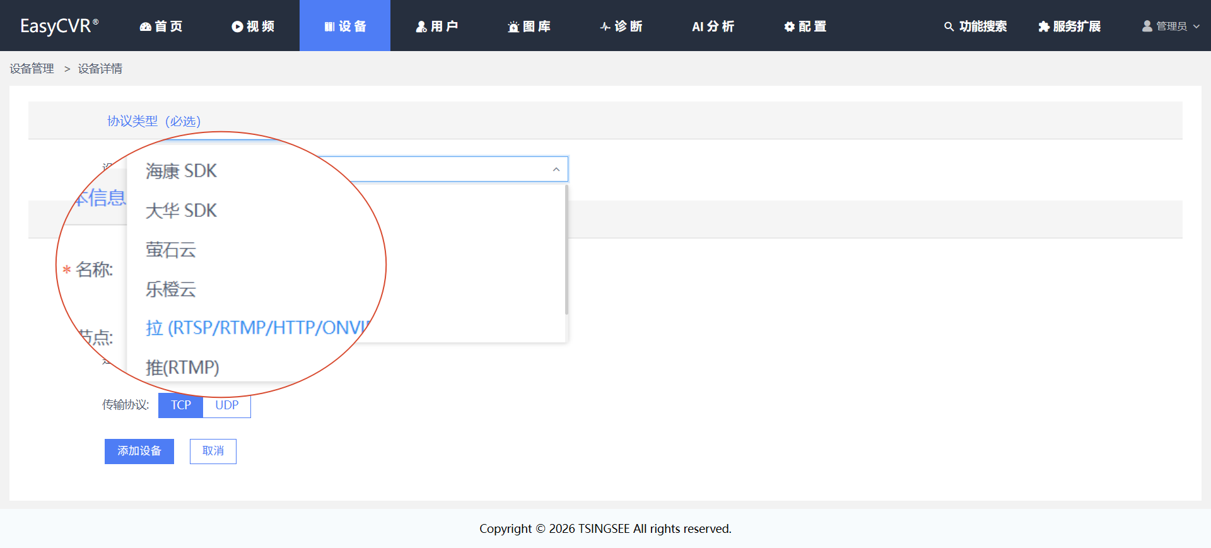Expand the 管理员 account dropdown
Image resolution: width=1211 pixels, height=548 pixels.
pyautogui.click(x=1171, y=26)
